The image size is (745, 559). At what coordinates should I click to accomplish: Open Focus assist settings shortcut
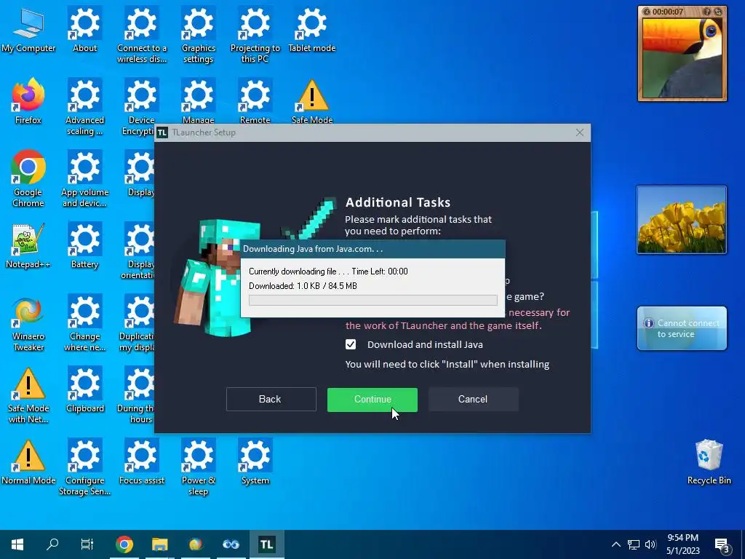click(142, 462)
